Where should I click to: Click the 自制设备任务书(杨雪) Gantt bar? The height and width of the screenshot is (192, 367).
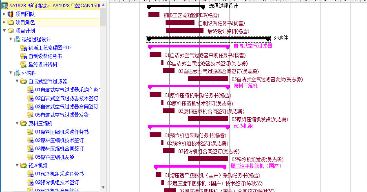click(180, 23)
